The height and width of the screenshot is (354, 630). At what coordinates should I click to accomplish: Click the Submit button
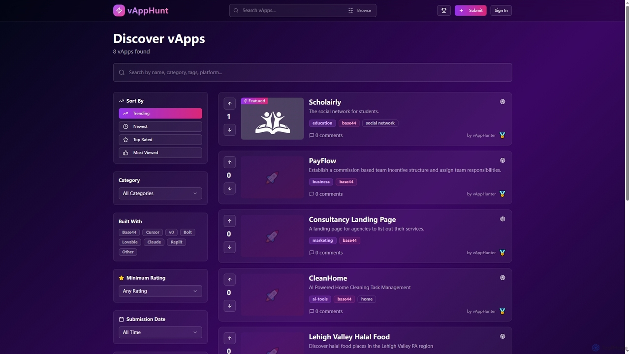coord(471,10)
